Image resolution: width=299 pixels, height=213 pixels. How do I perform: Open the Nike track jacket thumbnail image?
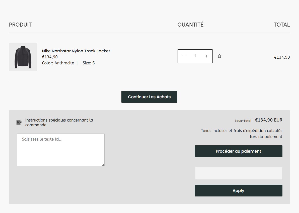23,57
